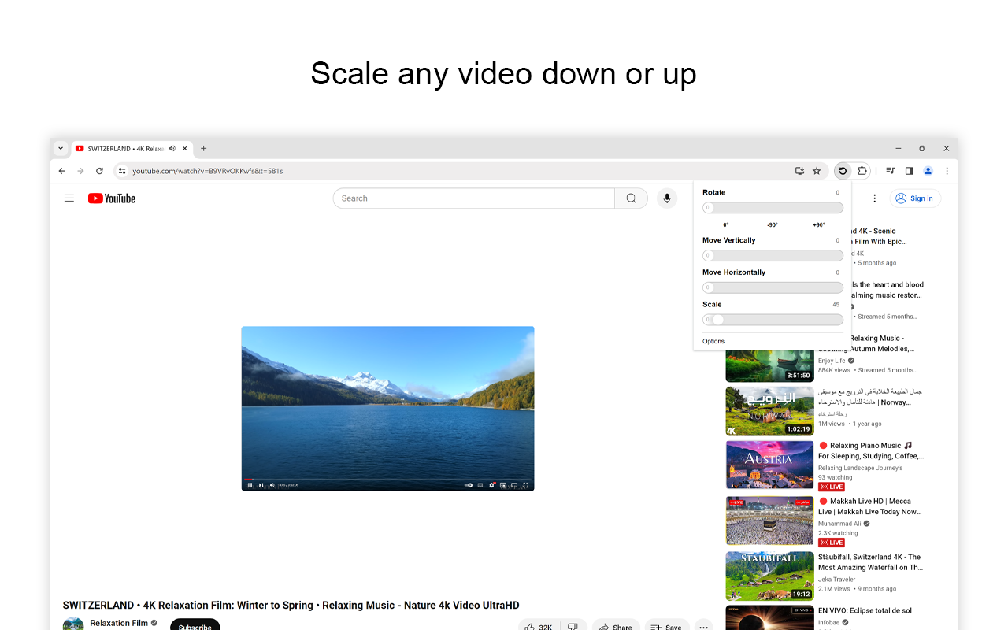This screenshot has height=630, width=1008.
Task: Toggle autoplay in the video player
Action: click(x=469, y=485)
